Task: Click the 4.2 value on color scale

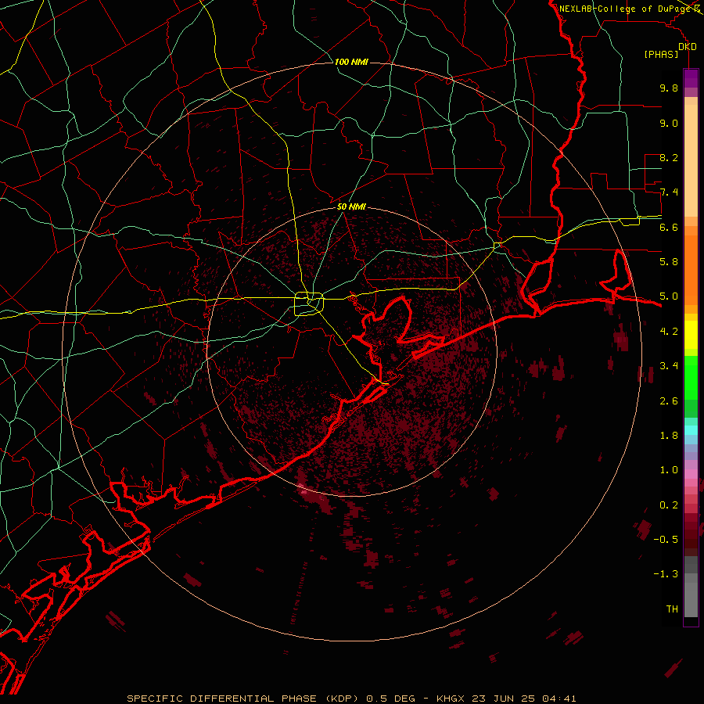Action: (669, 332)
